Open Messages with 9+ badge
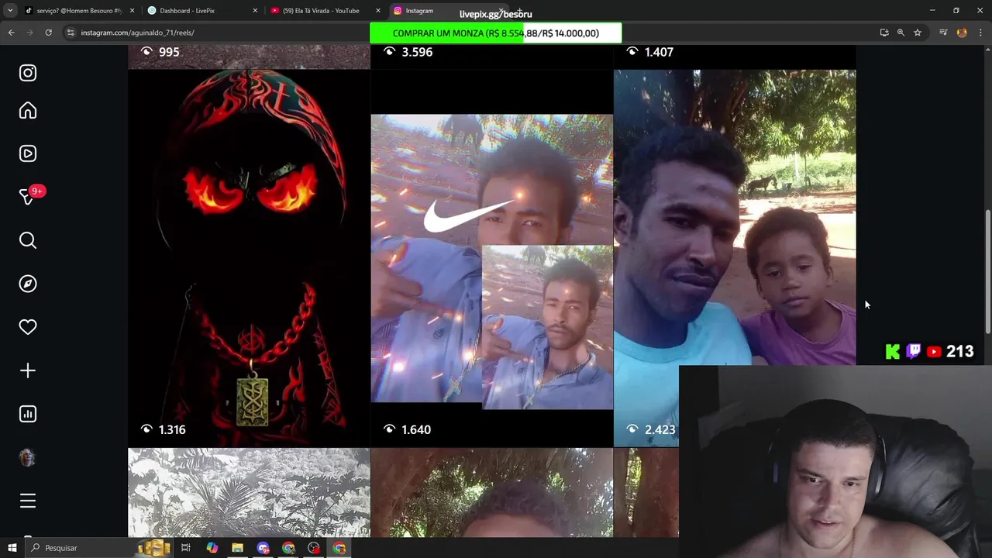 pos(29,196)
